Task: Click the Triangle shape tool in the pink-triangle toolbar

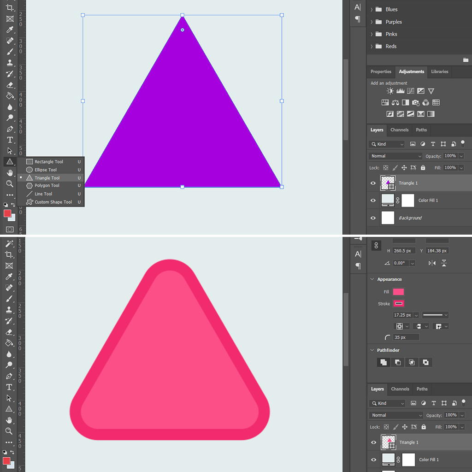Action: coord(9,409)
